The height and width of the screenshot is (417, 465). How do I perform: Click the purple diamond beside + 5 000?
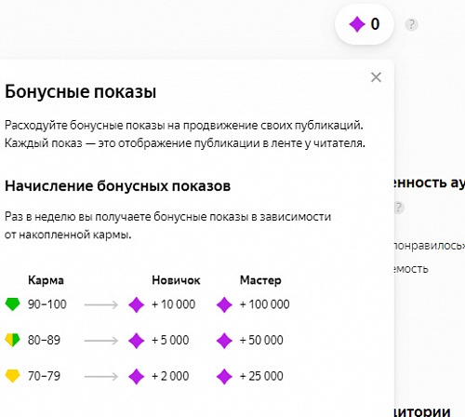137,341
